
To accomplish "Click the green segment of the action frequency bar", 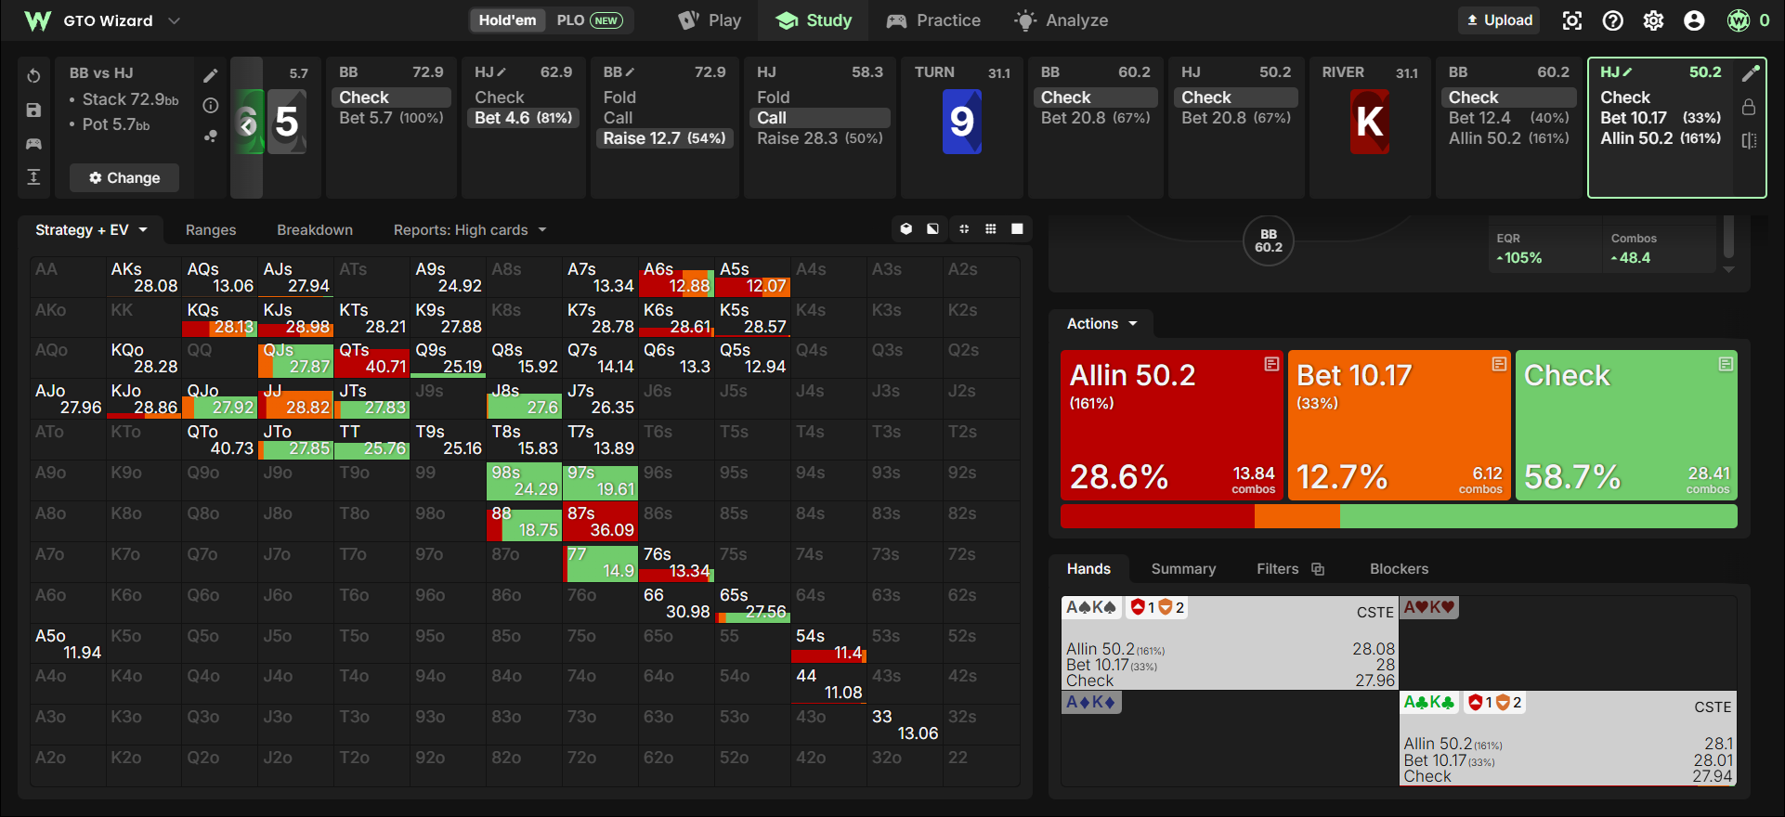I will click(1538, 516).
